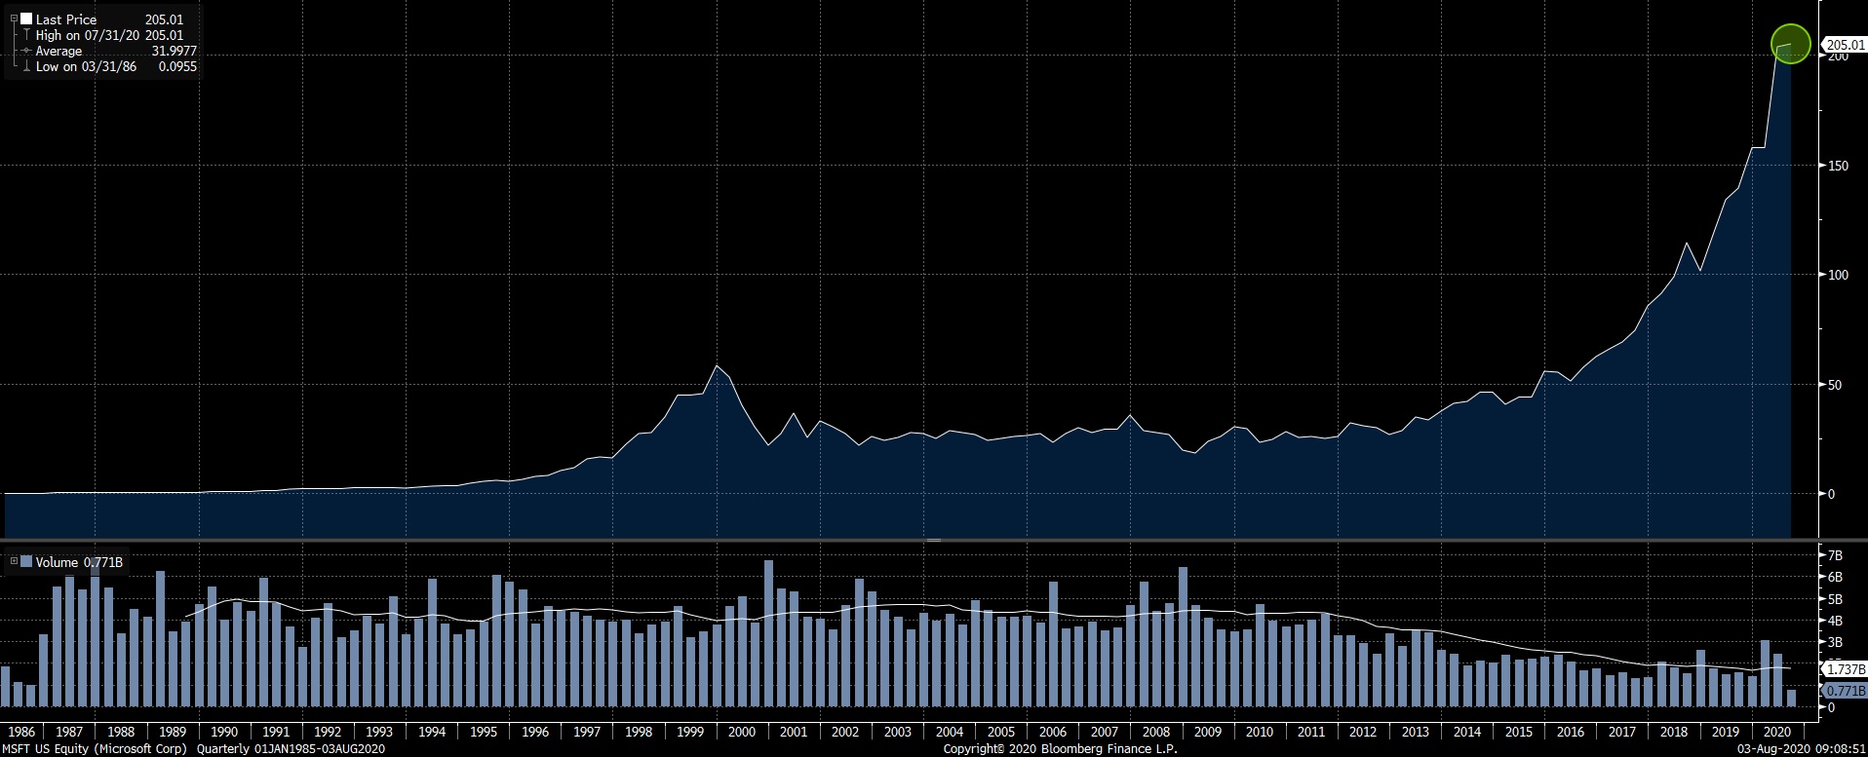Viewport: 1868px width, 757px height.
Task: Select year 2000 on the time axis
Action: (x=741, y=732)
